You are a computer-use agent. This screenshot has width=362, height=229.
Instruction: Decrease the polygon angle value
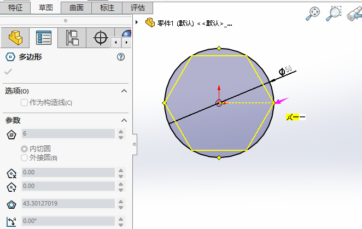pyautogui.click(x=121, y=225)
